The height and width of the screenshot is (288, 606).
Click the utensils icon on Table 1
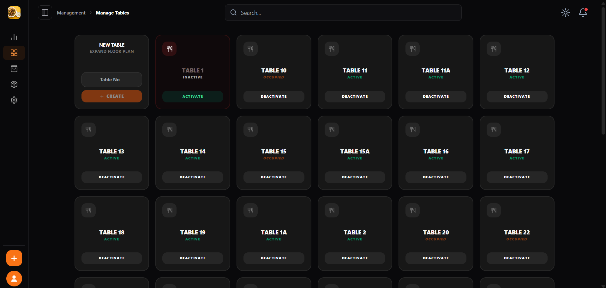[x=170, y=49]
